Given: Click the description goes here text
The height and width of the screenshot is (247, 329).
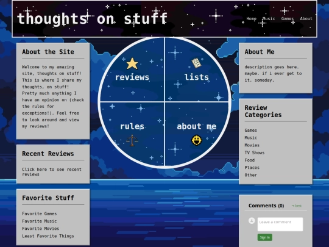Looking at the screenshot, I should point(273,74).
